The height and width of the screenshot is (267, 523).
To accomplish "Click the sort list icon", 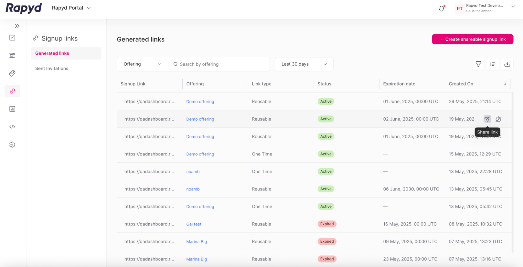I will tap(493, 64).
